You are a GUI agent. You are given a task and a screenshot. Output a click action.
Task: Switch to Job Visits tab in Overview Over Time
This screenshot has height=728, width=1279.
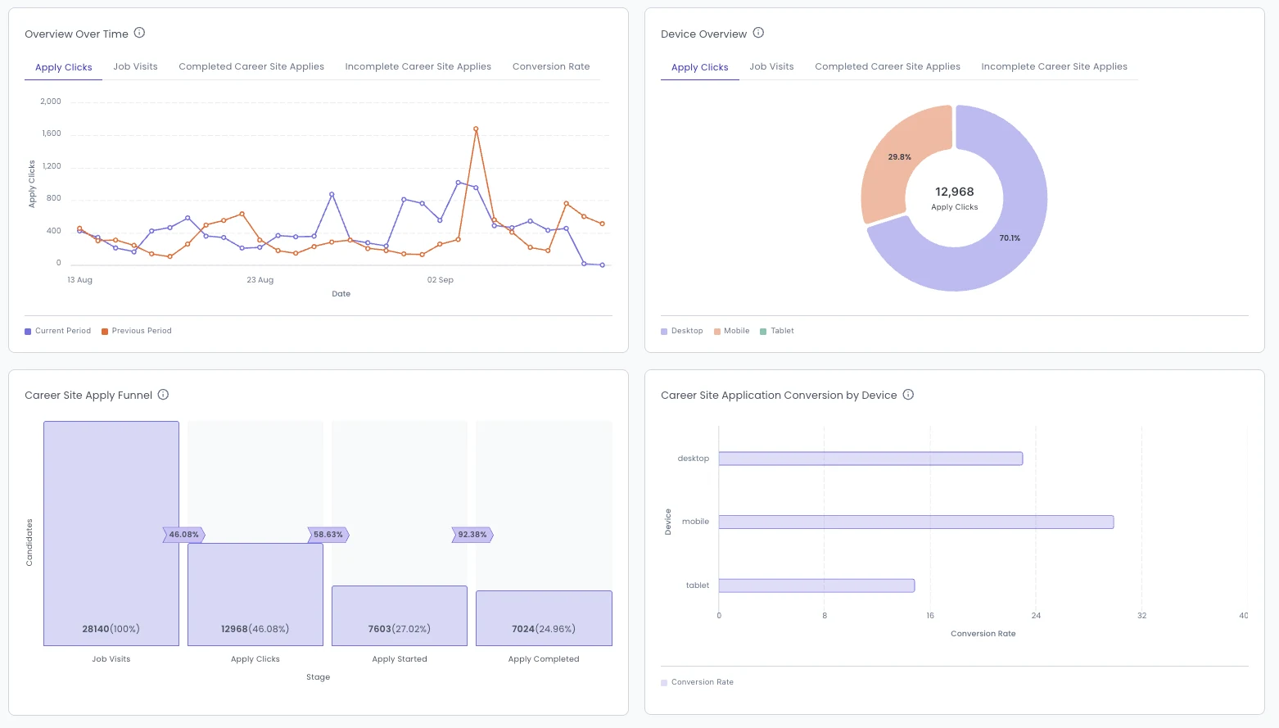pyautogui.click(x=135, y=66)
